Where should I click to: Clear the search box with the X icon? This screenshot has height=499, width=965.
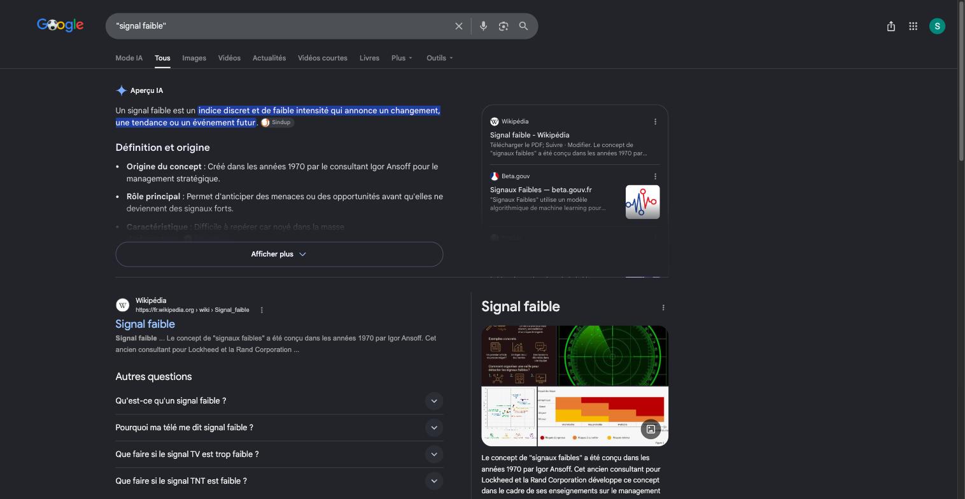point(458,26)
